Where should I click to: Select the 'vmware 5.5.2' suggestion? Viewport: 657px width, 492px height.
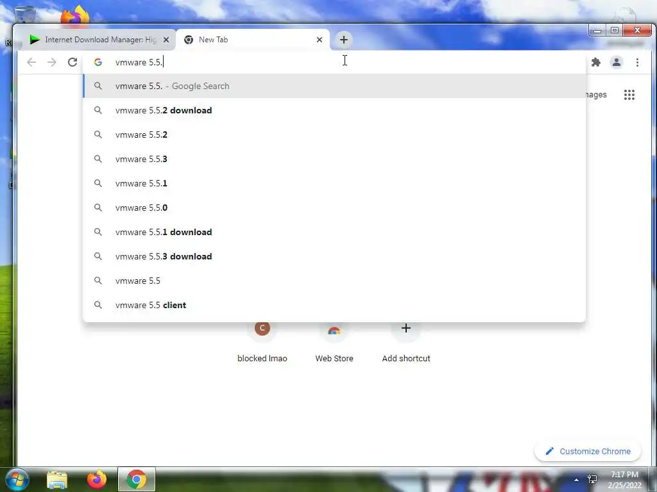click(x=334, y=135)
